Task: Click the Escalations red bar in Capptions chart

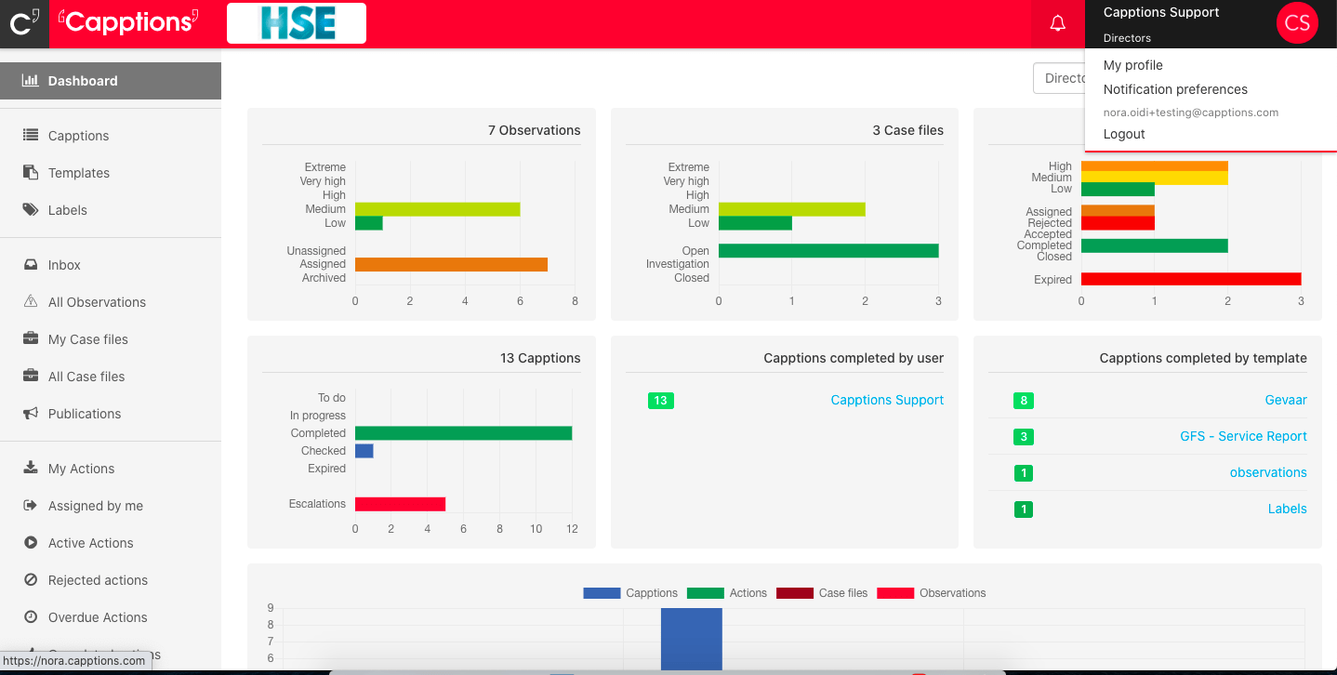Action: point(400,504)
